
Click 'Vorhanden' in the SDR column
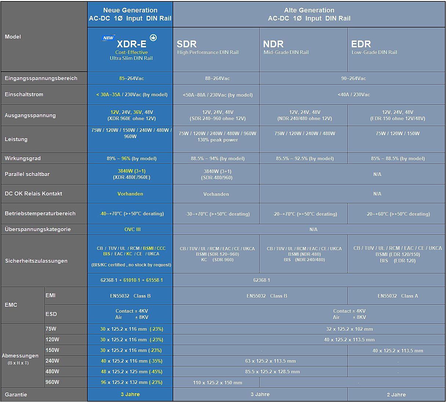point(216,194)
